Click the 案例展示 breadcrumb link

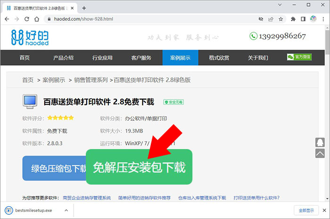pos(54,80)
